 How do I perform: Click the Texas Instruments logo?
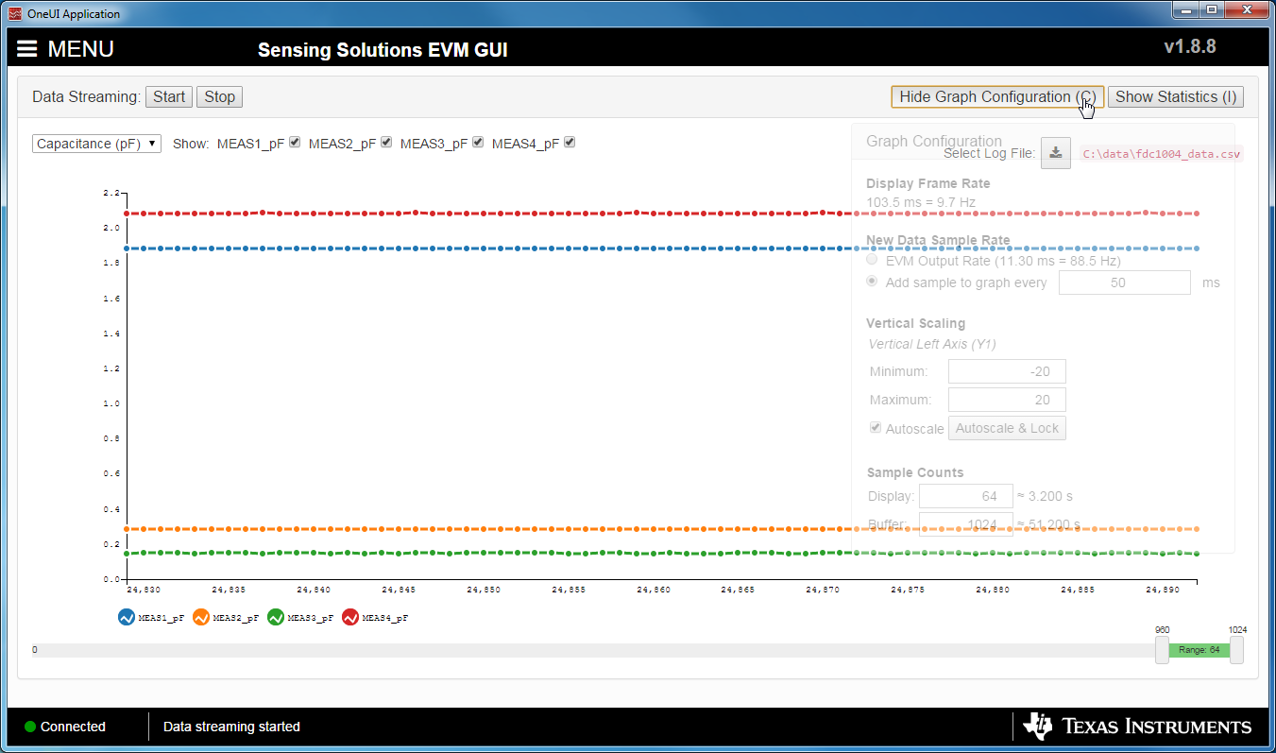tap(1138, 727)
